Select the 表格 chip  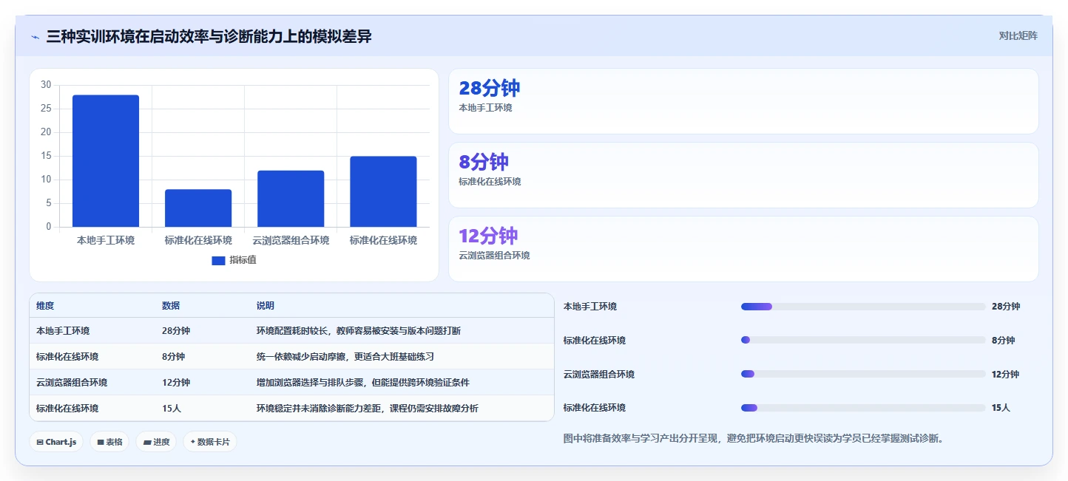click(109, 442)
